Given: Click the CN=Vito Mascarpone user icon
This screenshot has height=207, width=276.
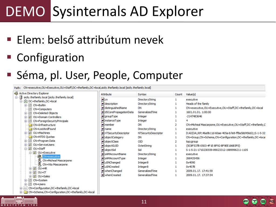Looking at the screenshot, I should (40, 164).
